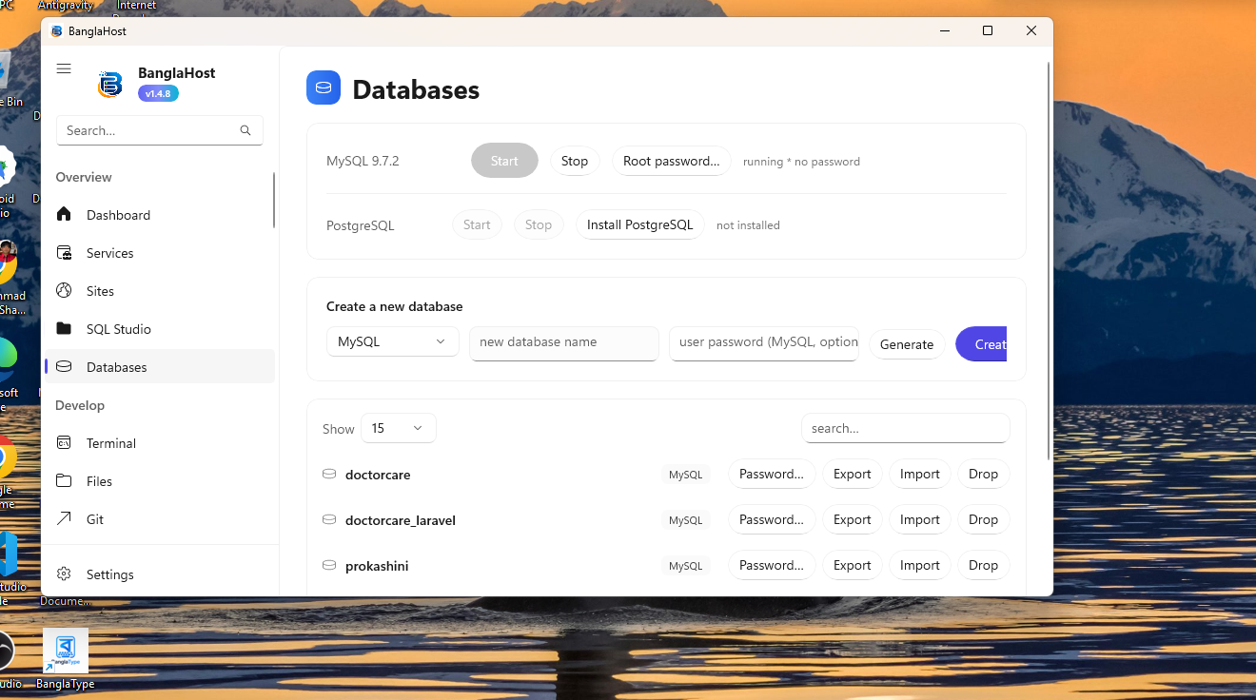Click the PostgreSQL 'not installed' status text
The image size is (1256, 700).
(748, 225)
